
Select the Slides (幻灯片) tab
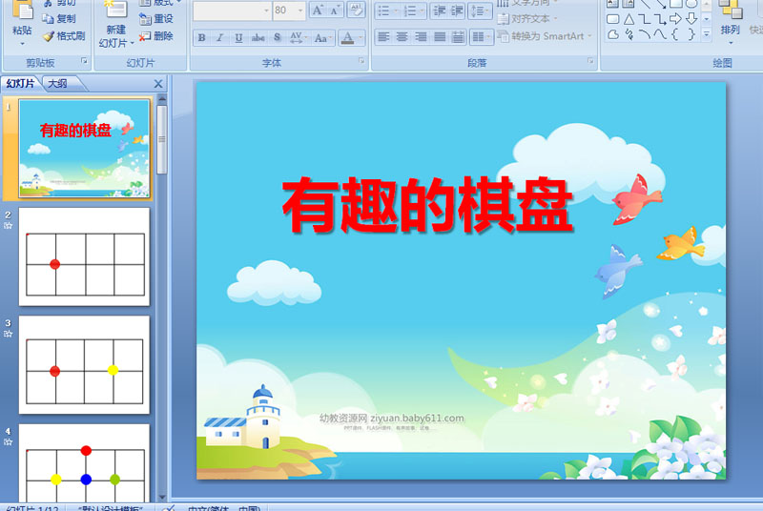(x=20, y=83)
